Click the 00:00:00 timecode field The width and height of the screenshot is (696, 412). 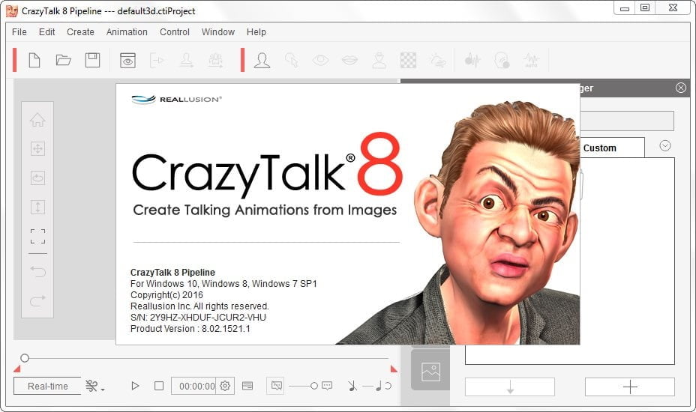193,386
